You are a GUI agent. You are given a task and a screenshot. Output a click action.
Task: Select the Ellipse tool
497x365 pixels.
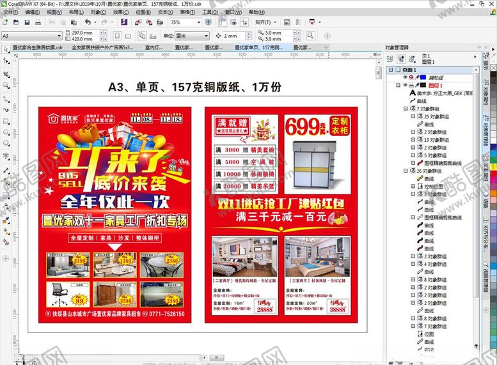click(x=6, y=132)
